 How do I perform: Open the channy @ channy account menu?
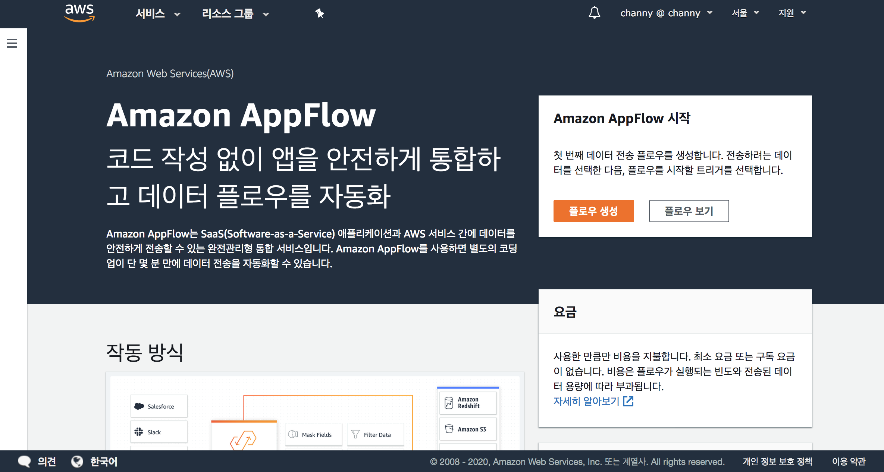(666, 13)
